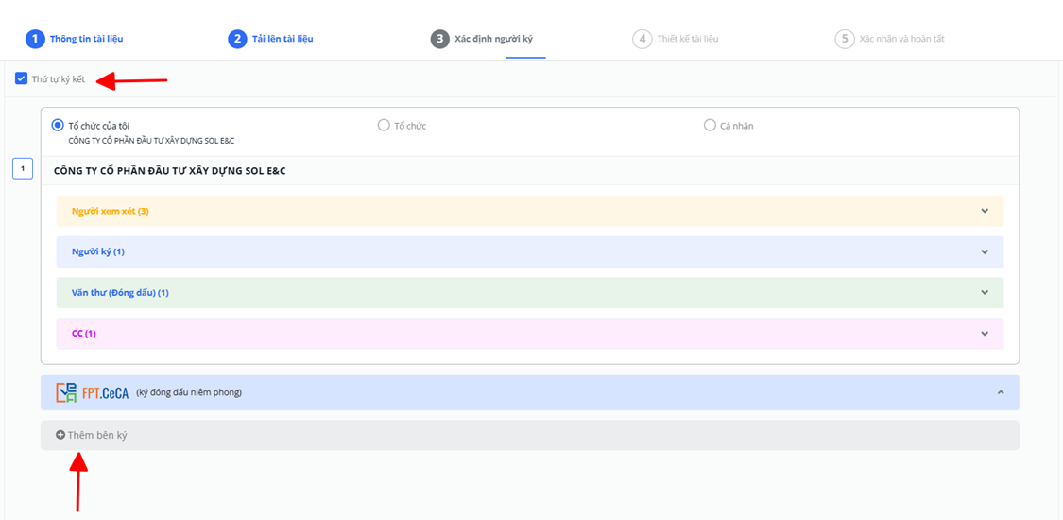Choose the Cá nhân radio option
Viewport: 1063px width, 520px height.
(710, 125)
